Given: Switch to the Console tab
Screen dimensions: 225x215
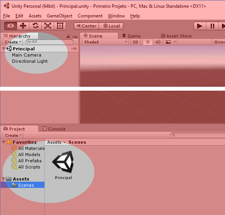Looking at the screenshot, I should tap(54, 129).
